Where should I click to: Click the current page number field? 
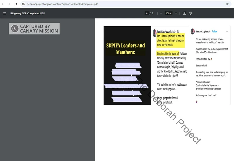147,13
